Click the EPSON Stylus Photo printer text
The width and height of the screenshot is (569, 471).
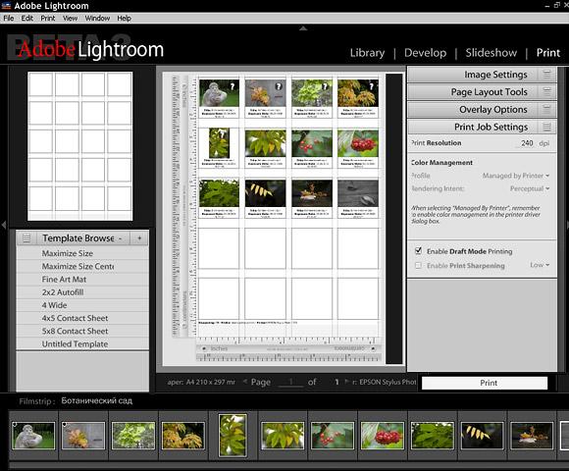coord(384,382)
